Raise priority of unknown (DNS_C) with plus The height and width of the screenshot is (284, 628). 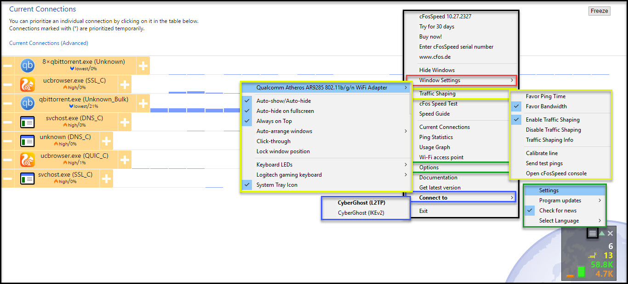point(106,141)
